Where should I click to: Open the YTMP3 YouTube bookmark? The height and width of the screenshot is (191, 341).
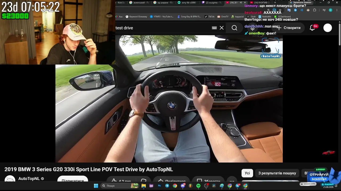[162, 16]
